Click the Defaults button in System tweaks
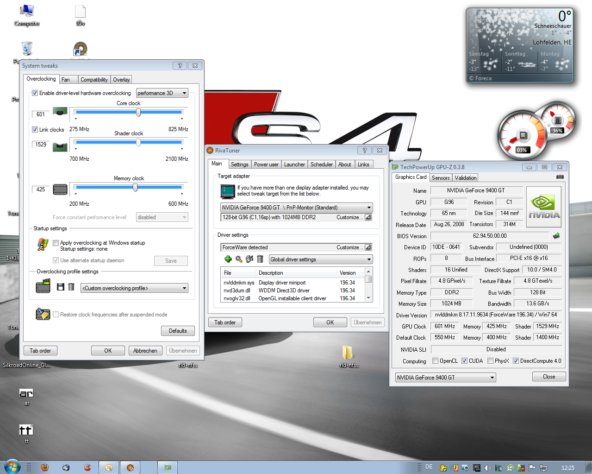 coord(178,331)
